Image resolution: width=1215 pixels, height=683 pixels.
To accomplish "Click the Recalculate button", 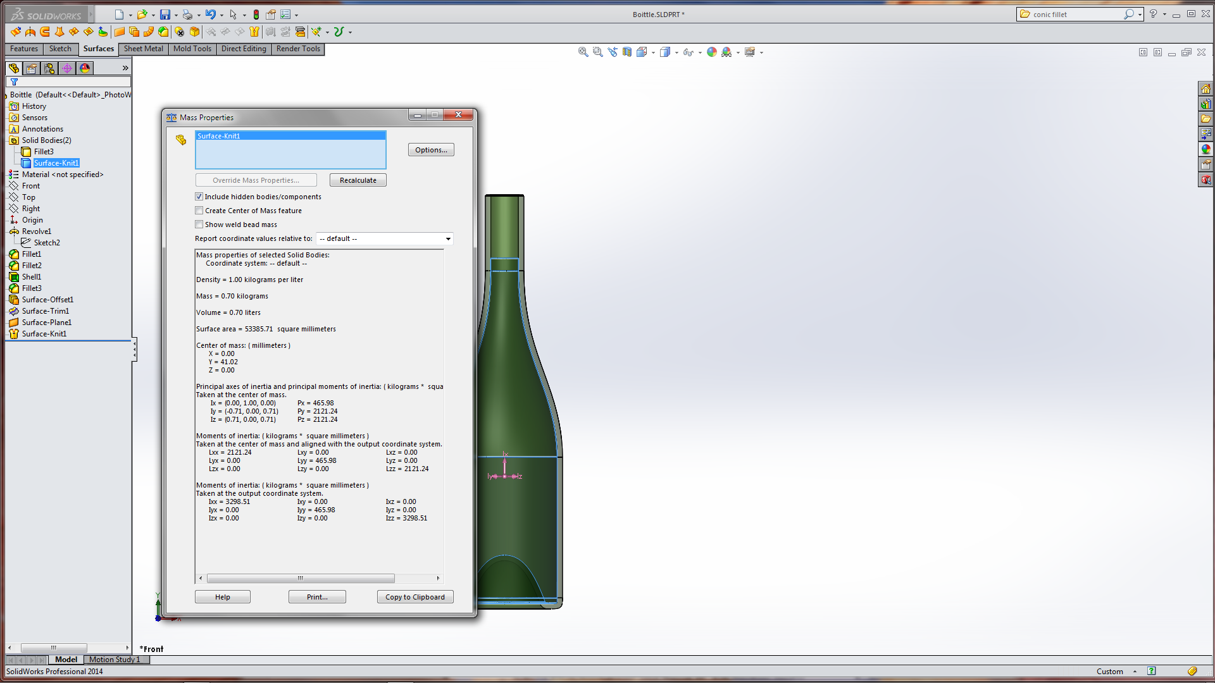I will 358,180.
